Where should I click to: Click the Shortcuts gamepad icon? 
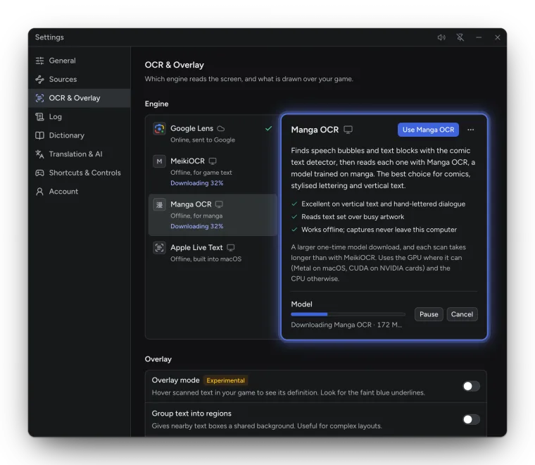point(39,173)
